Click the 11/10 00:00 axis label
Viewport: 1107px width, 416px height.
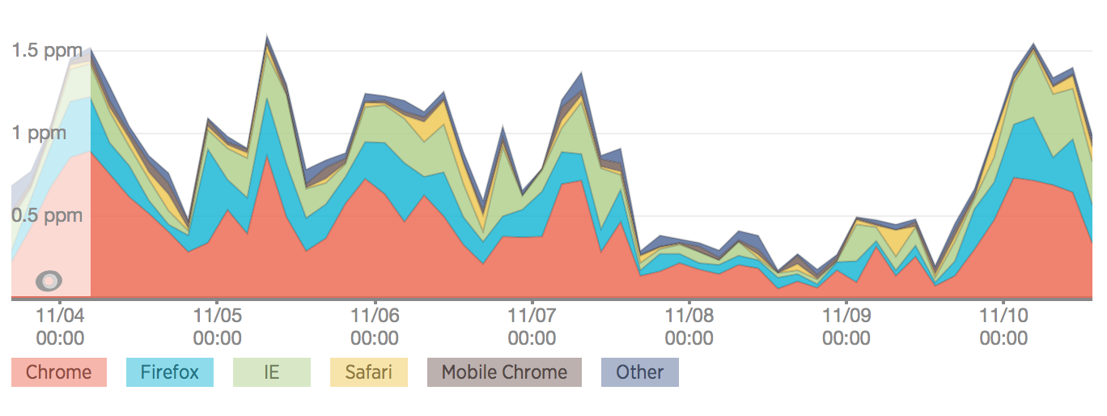pos(1003,325)
